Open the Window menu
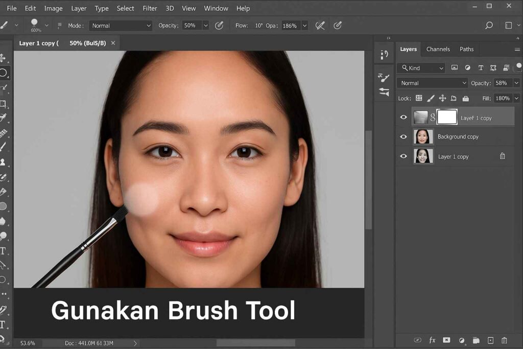This screenshot has height=349, width=523. pos(216,8)
